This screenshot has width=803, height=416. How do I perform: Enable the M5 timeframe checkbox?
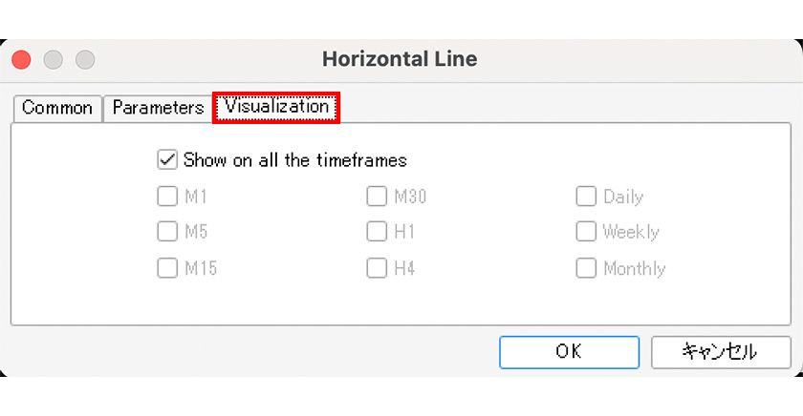click(168, 232)
